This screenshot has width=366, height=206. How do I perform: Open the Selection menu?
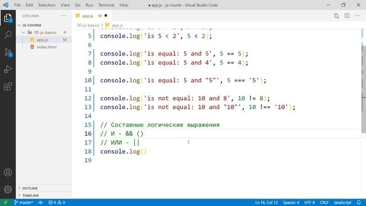47,5
